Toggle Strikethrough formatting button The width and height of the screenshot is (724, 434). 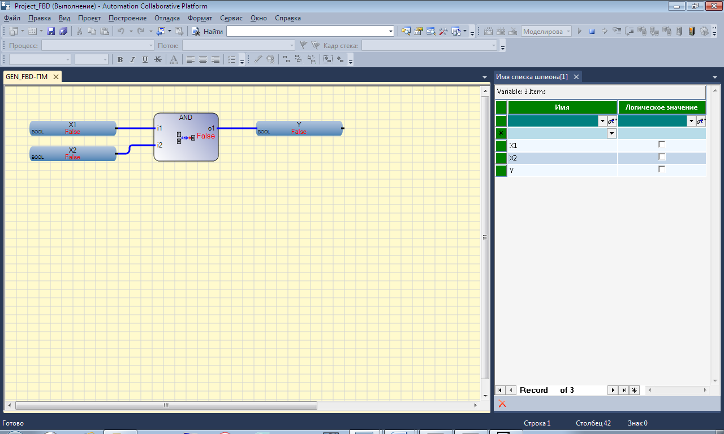157,59
